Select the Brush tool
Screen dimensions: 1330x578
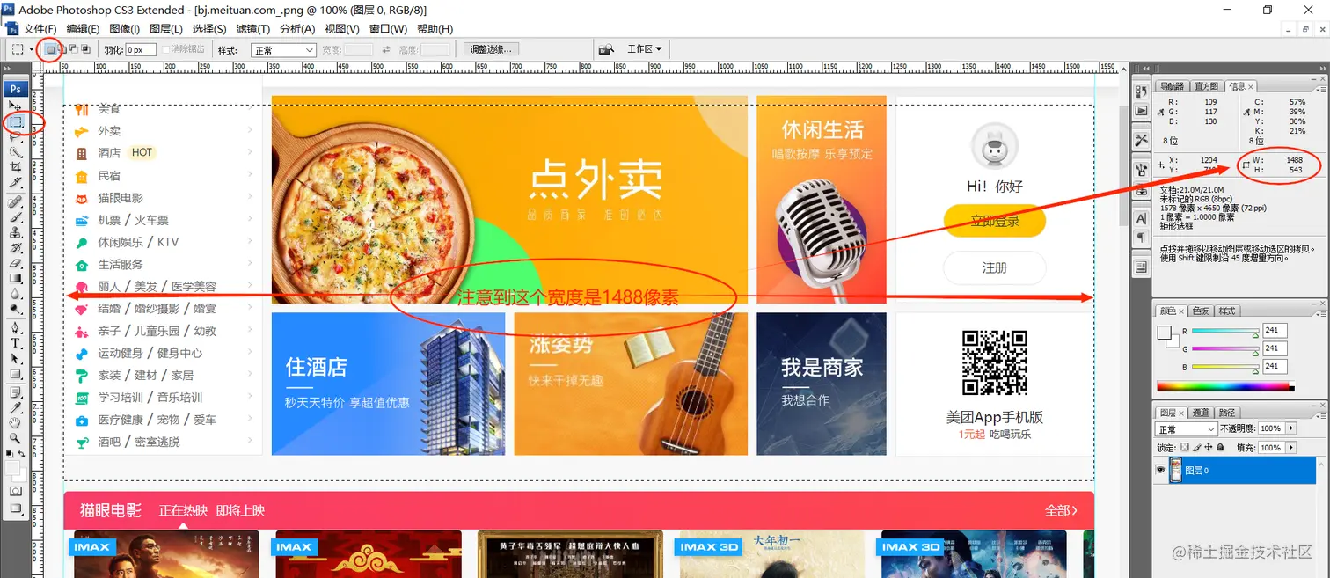[x=16, y=217]
